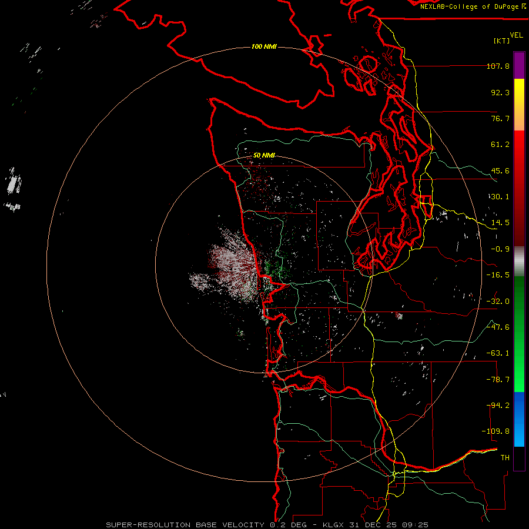Click the [KT] units label
The width and height of the screenshot is (529, 529).
pos(502,41)
